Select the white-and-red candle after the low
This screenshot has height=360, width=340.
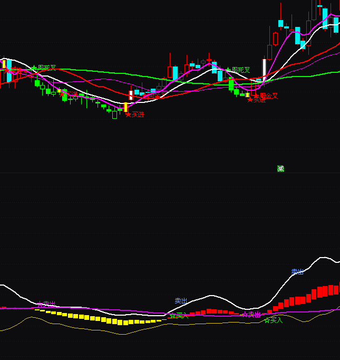point(131,96)
